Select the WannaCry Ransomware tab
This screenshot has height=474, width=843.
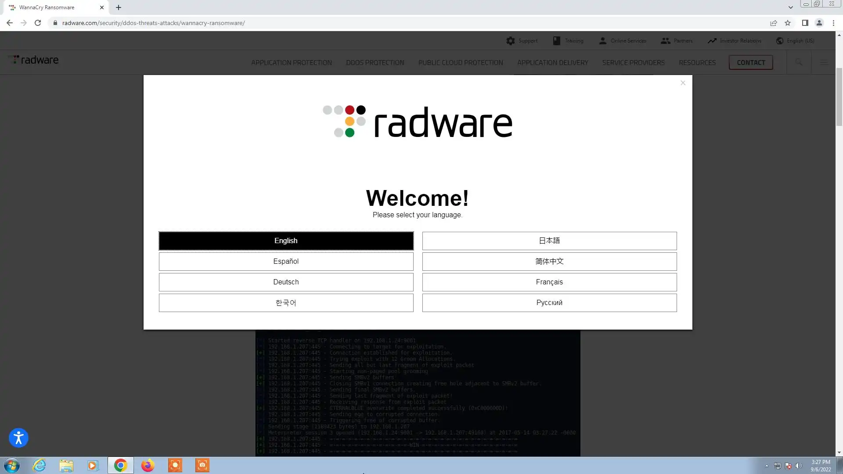pyautogui.click(x=53, y=7)
